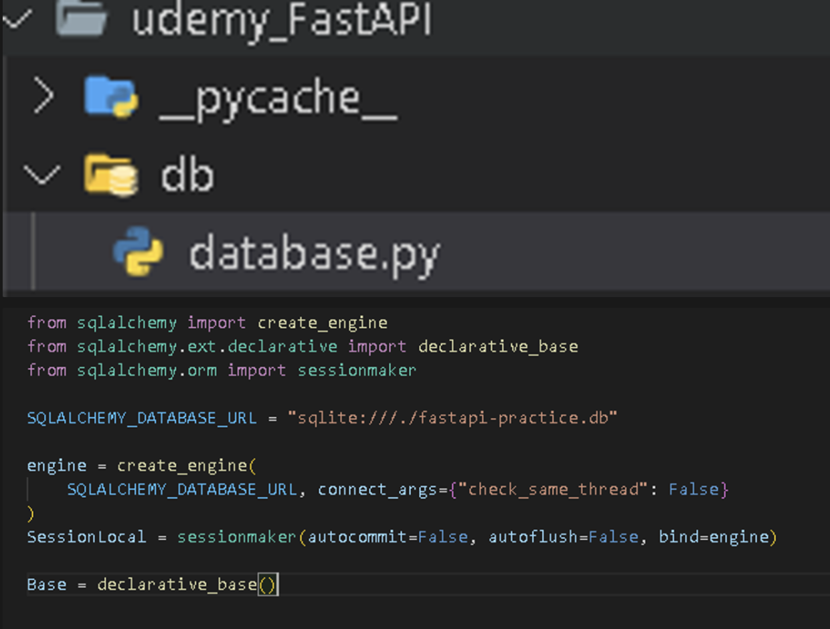Select the db folder label
Screen dimensions: 830x629
[187, 175]
